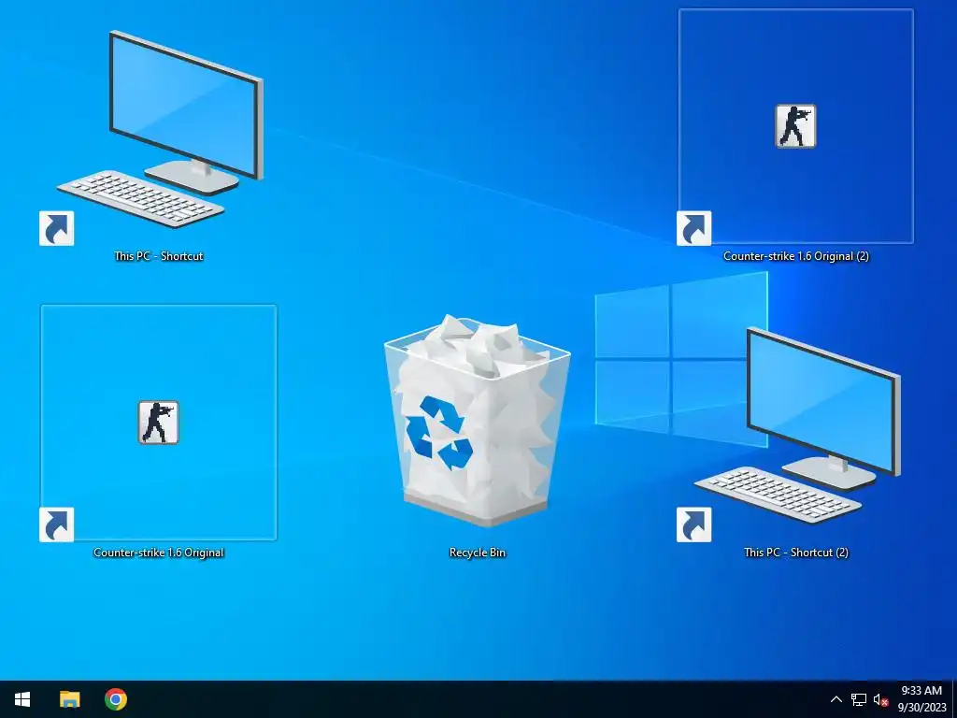Select the This PC - Shortcut (2) computer icon
Viewport: 957px width, 718px height.
pyautogui.click(x=797, y=425)
